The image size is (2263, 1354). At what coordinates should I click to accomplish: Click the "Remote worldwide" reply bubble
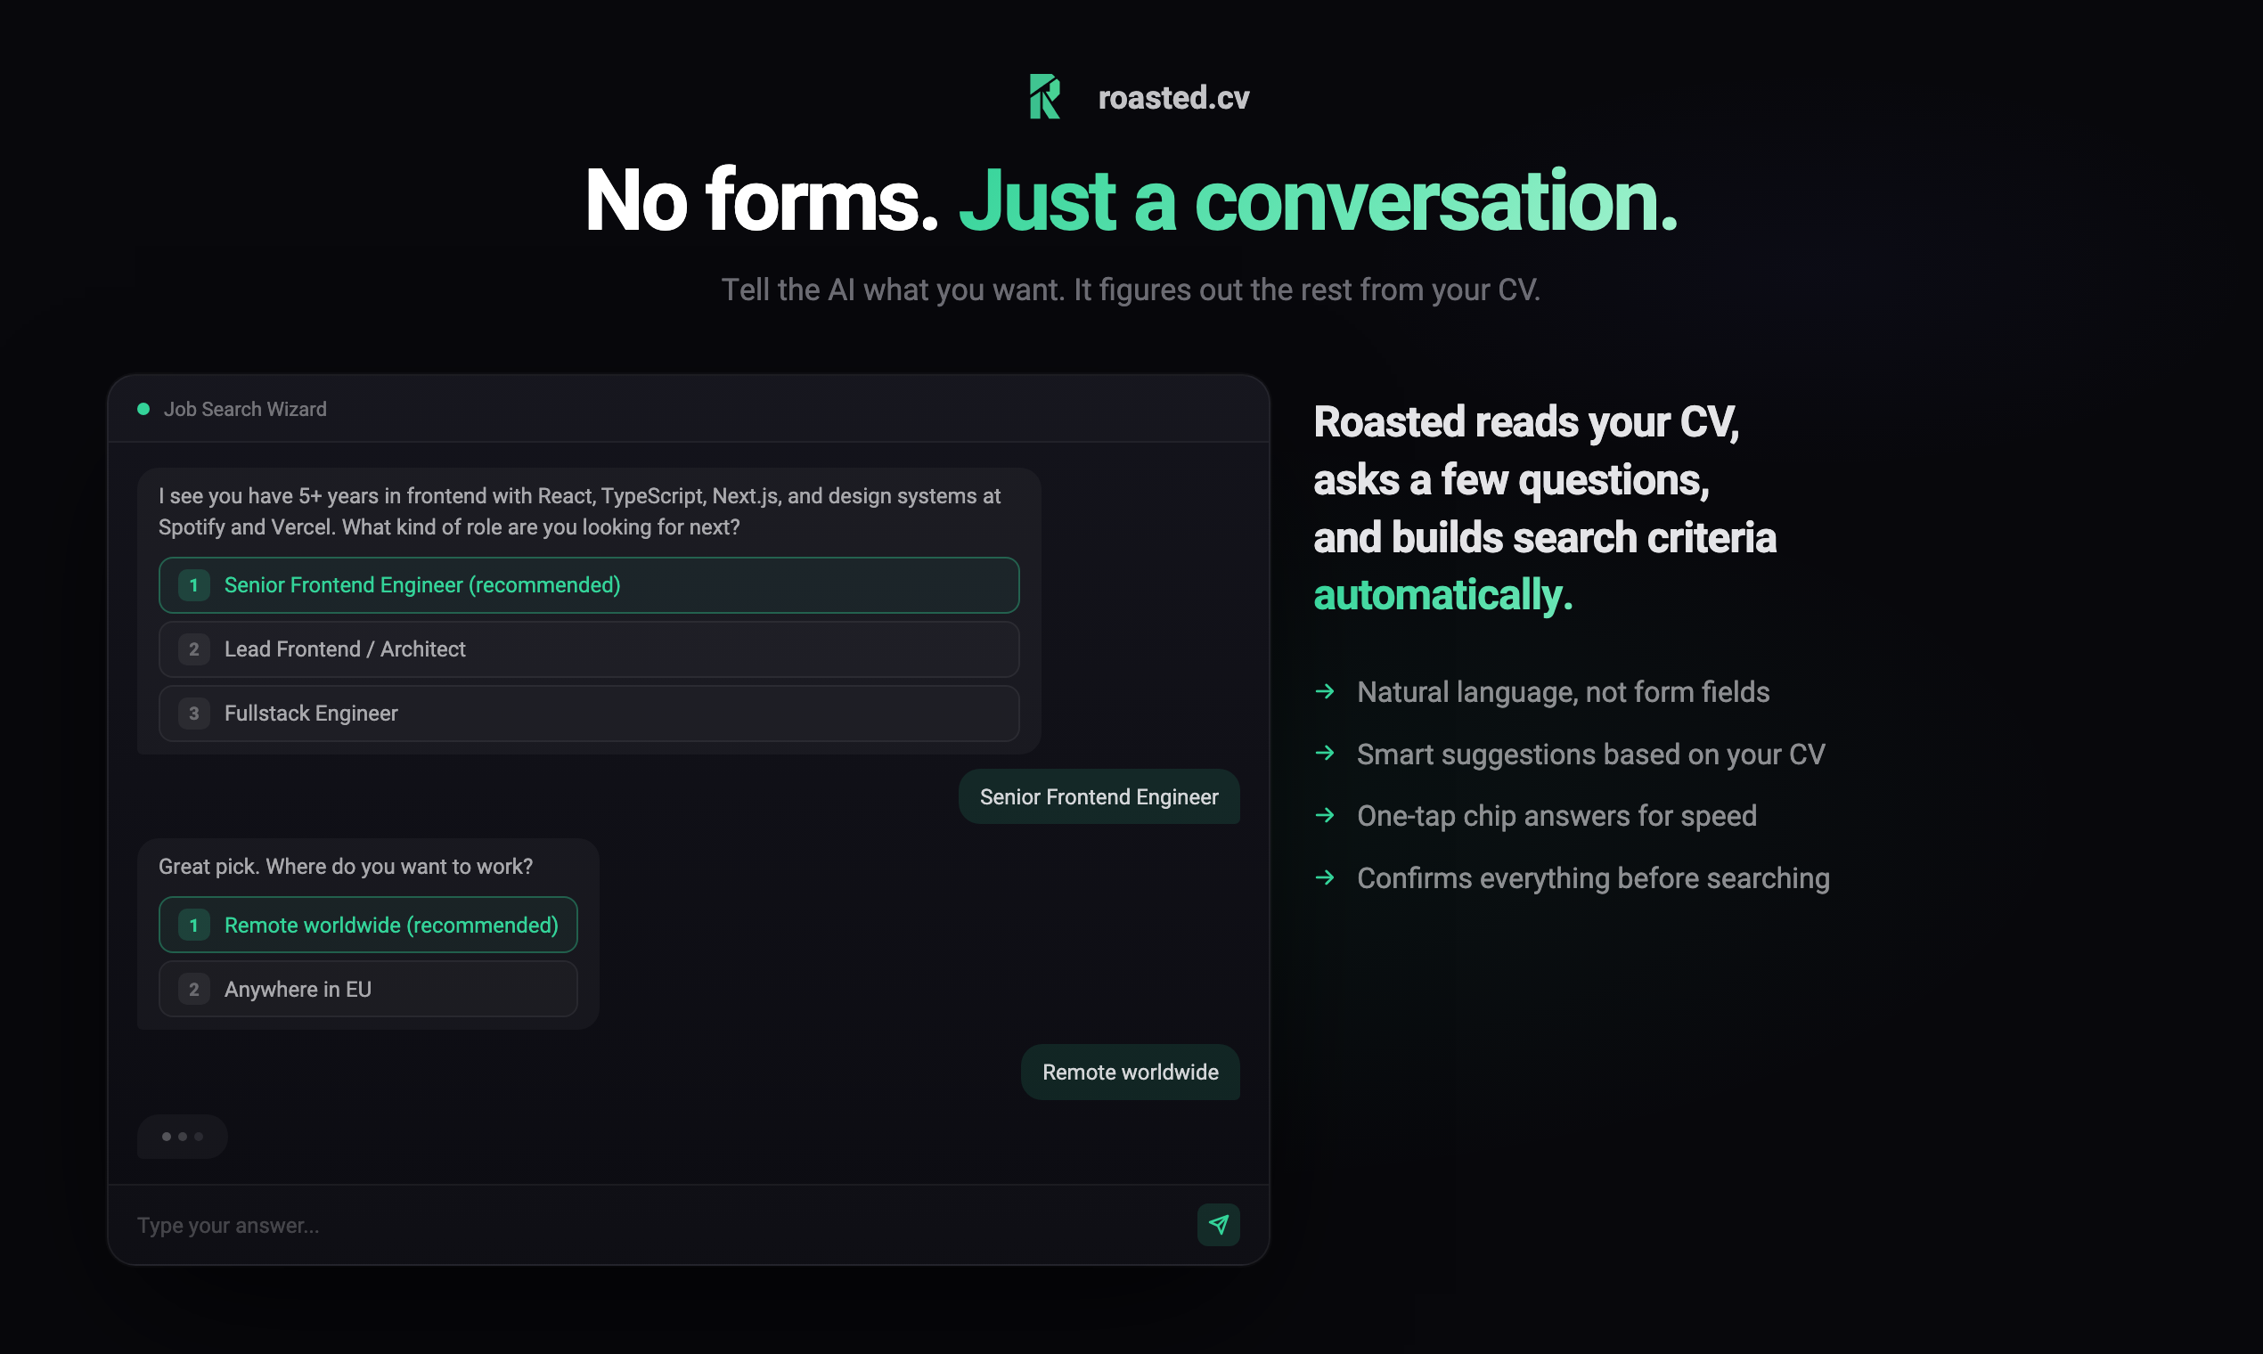coord(1130,1073)
